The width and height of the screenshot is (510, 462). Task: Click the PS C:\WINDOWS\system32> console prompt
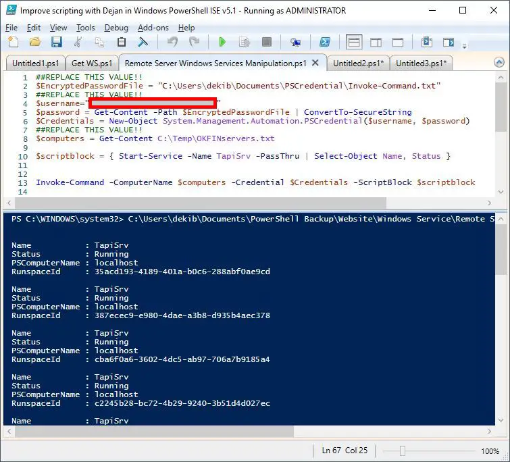(68, 219)
